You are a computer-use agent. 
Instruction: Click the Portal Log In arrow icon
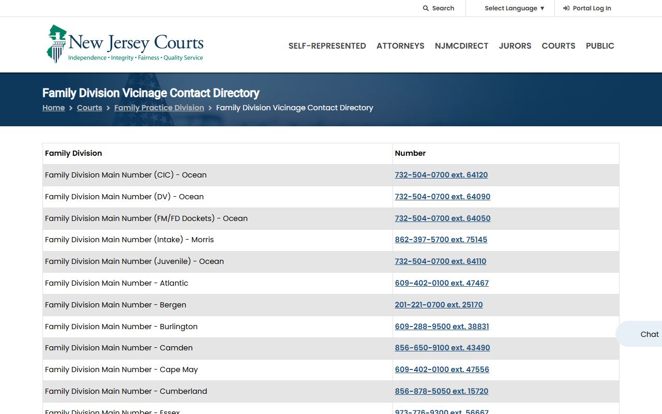coord(566,8)
